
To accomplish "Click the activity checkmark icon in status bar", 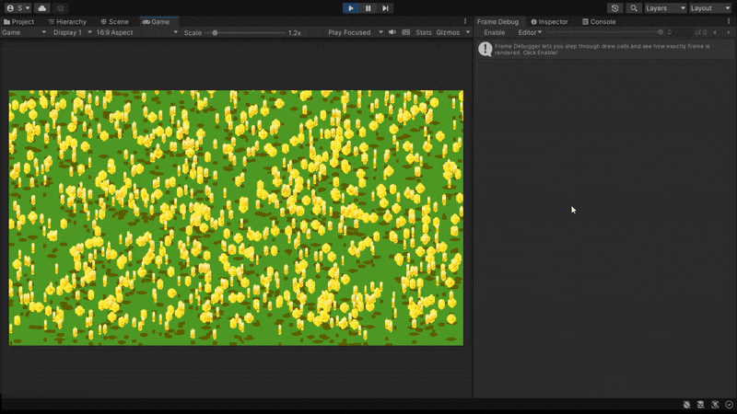I will (729, 404).
